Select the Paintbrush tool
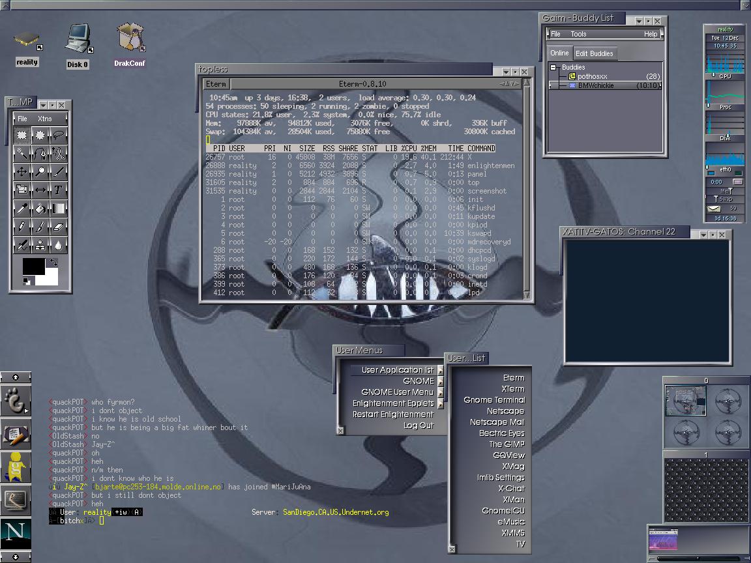 [x=40, y=227]
